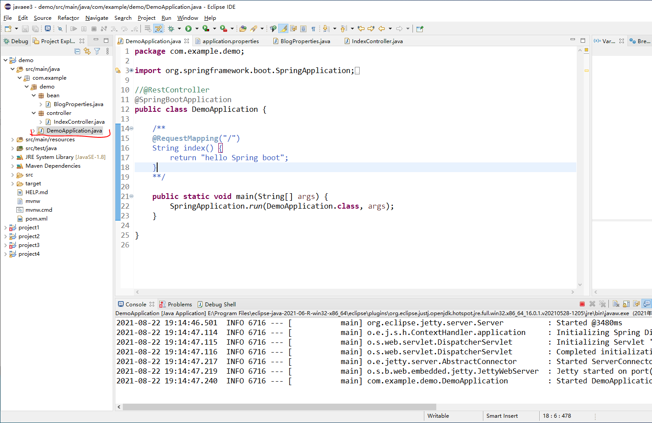The image size is (652, 423).
Task: Click the Open Type icon
Action: tap(243, 29)
